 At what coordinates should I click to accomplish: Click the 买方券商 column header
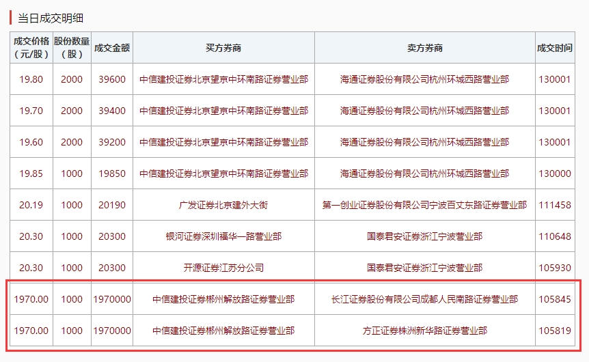[x=223, y=48]
